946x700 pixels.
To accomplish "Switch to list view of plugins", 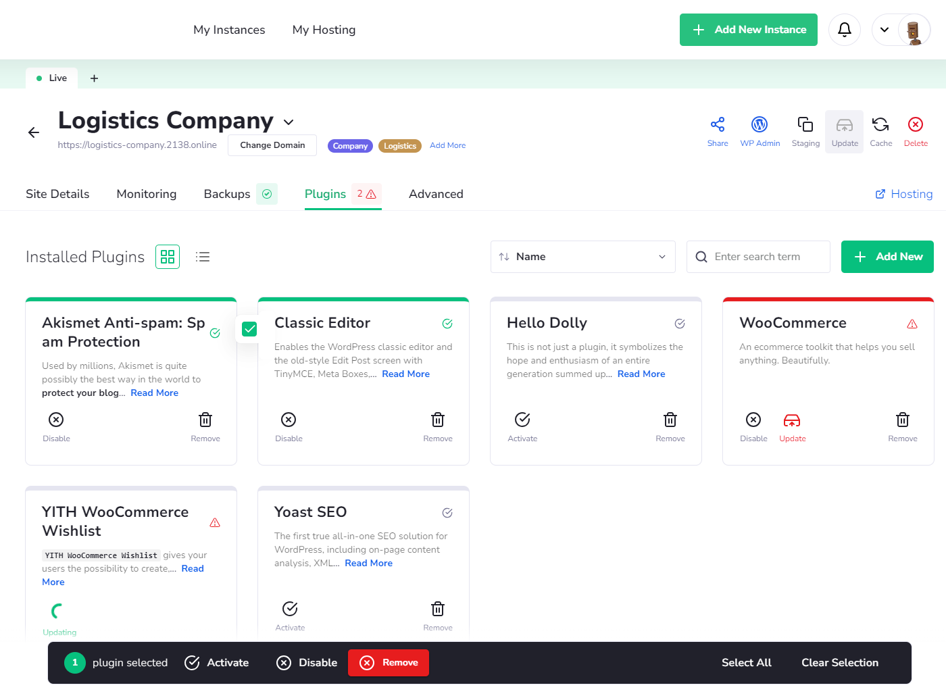I will [203, 257].
